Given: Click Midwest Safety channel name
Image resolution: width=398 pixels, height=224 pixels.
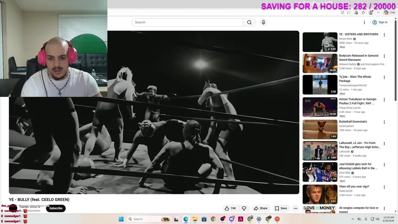Looking at the screenshot, I should coord(348,64).
